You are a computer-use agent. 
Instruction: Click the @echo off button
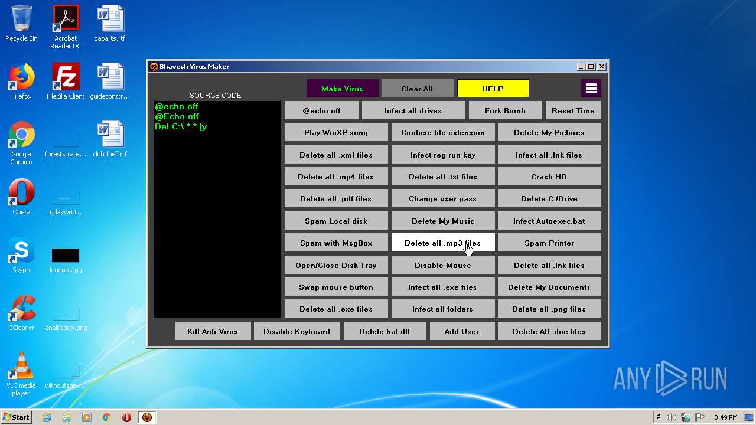tap(321, 110)
